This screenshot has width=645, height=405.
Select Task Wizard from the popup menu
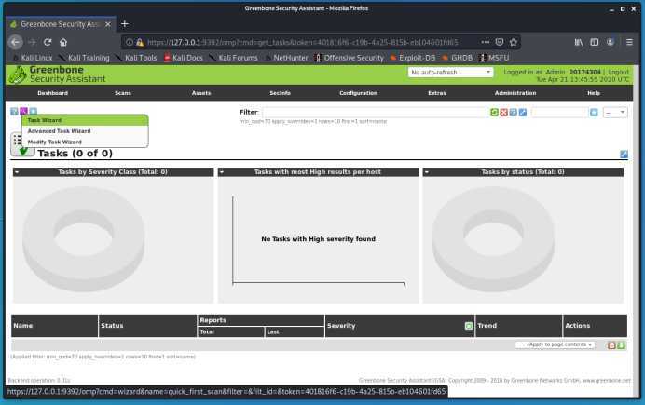pyautogui.click(x=85, y=120)
